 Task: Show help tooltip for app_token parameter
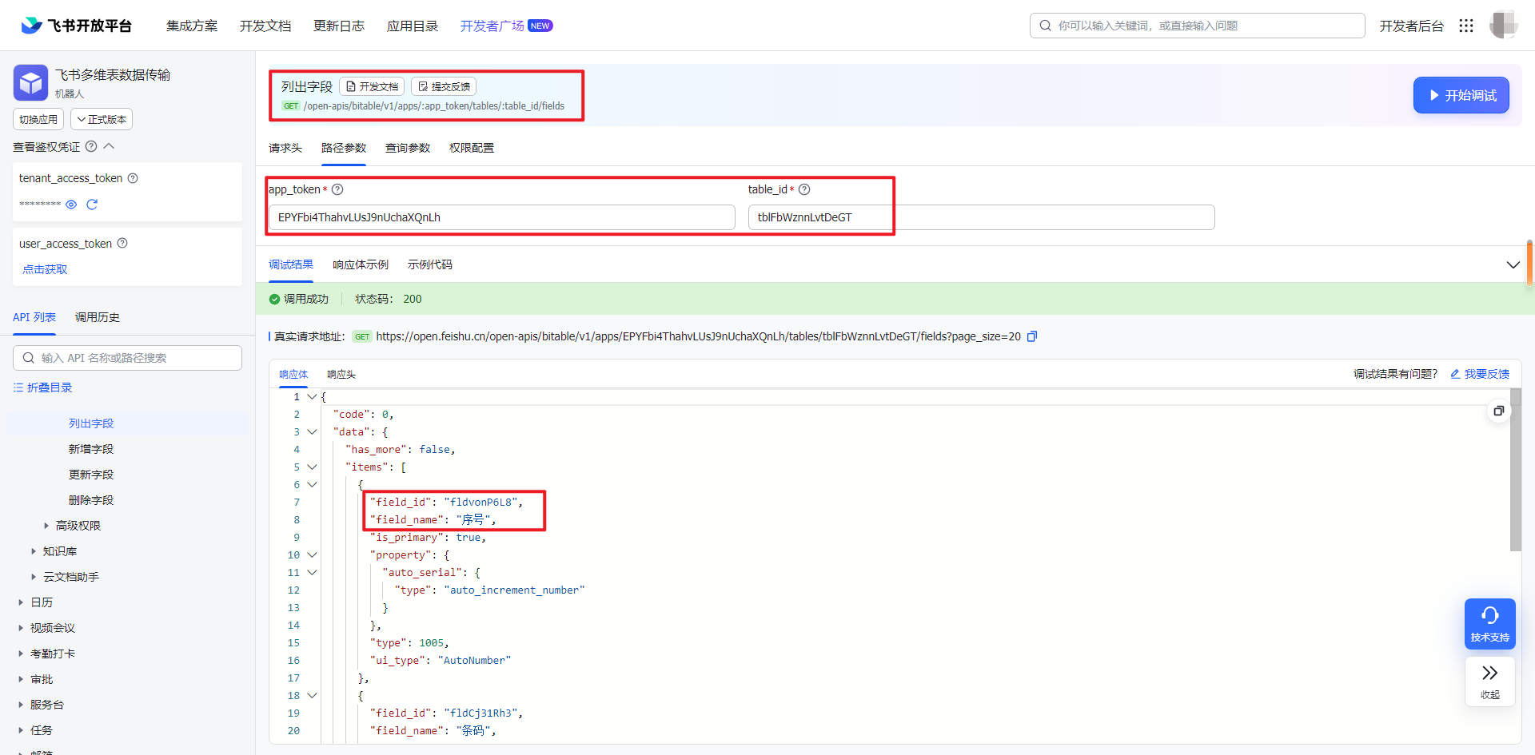coord(337,189)
